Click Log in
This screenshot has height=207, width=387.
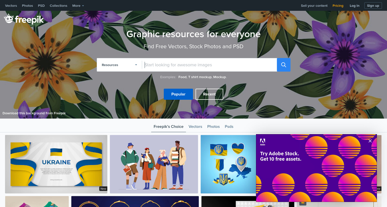point(354,6)
